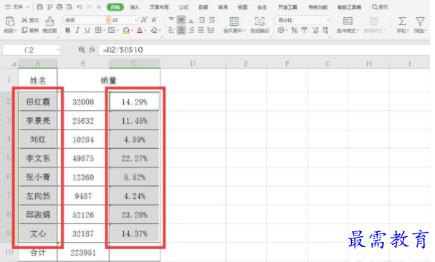
Task: Open the 文件 (File) menu
Action: (17, 7)
